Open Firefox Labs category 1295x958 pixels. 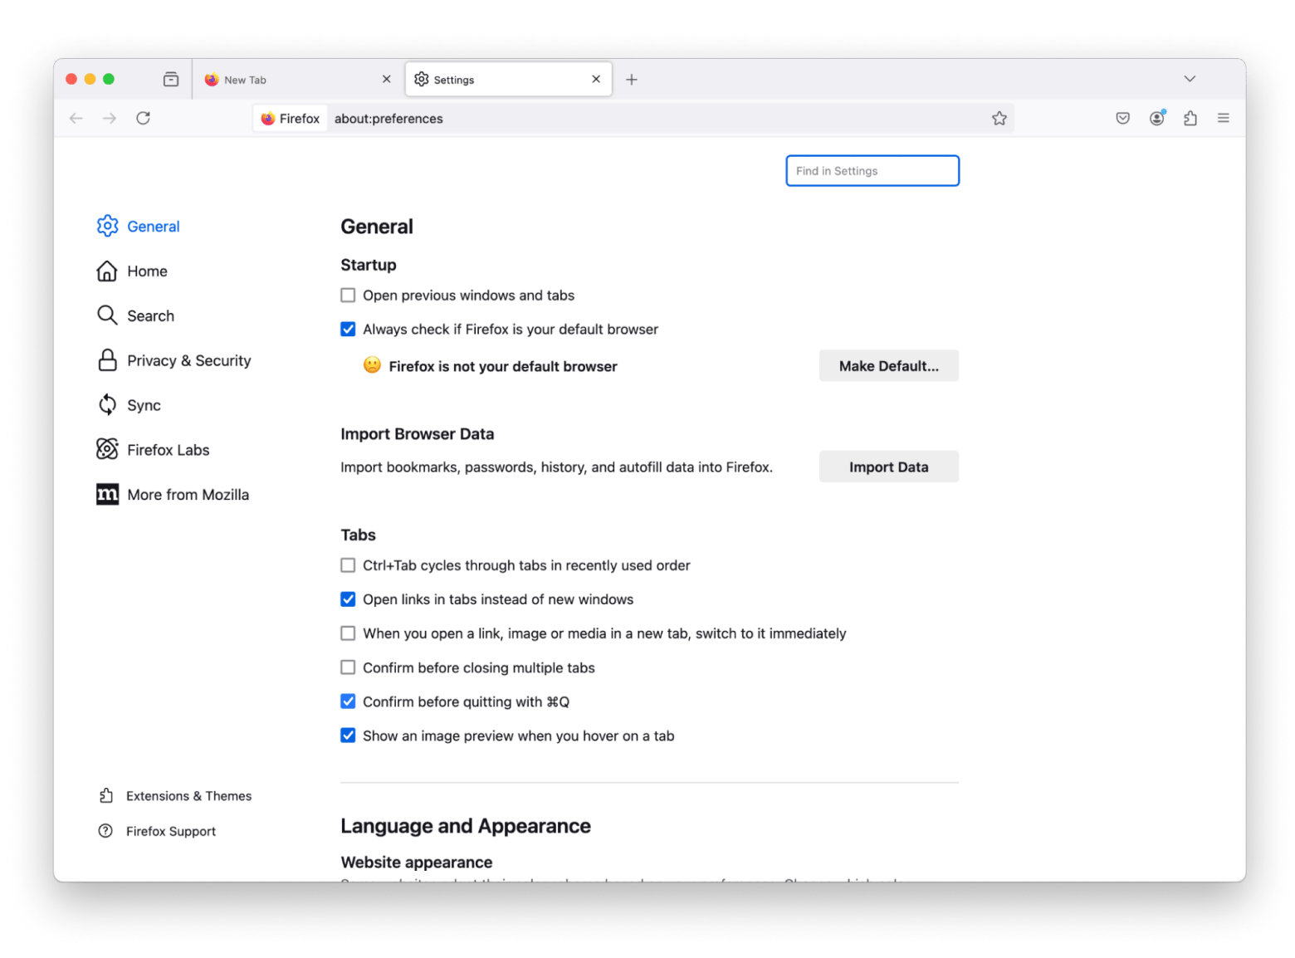click(x=169, y=450)
